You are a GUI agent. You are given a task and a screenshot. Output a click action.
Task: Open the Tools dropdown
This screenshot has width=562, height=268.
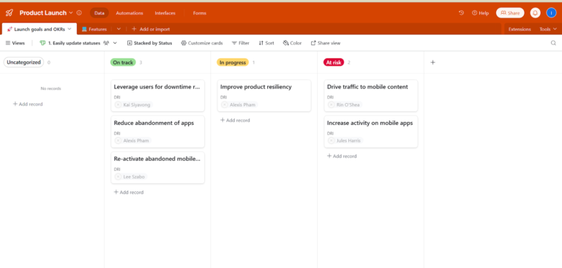point(548,29)
